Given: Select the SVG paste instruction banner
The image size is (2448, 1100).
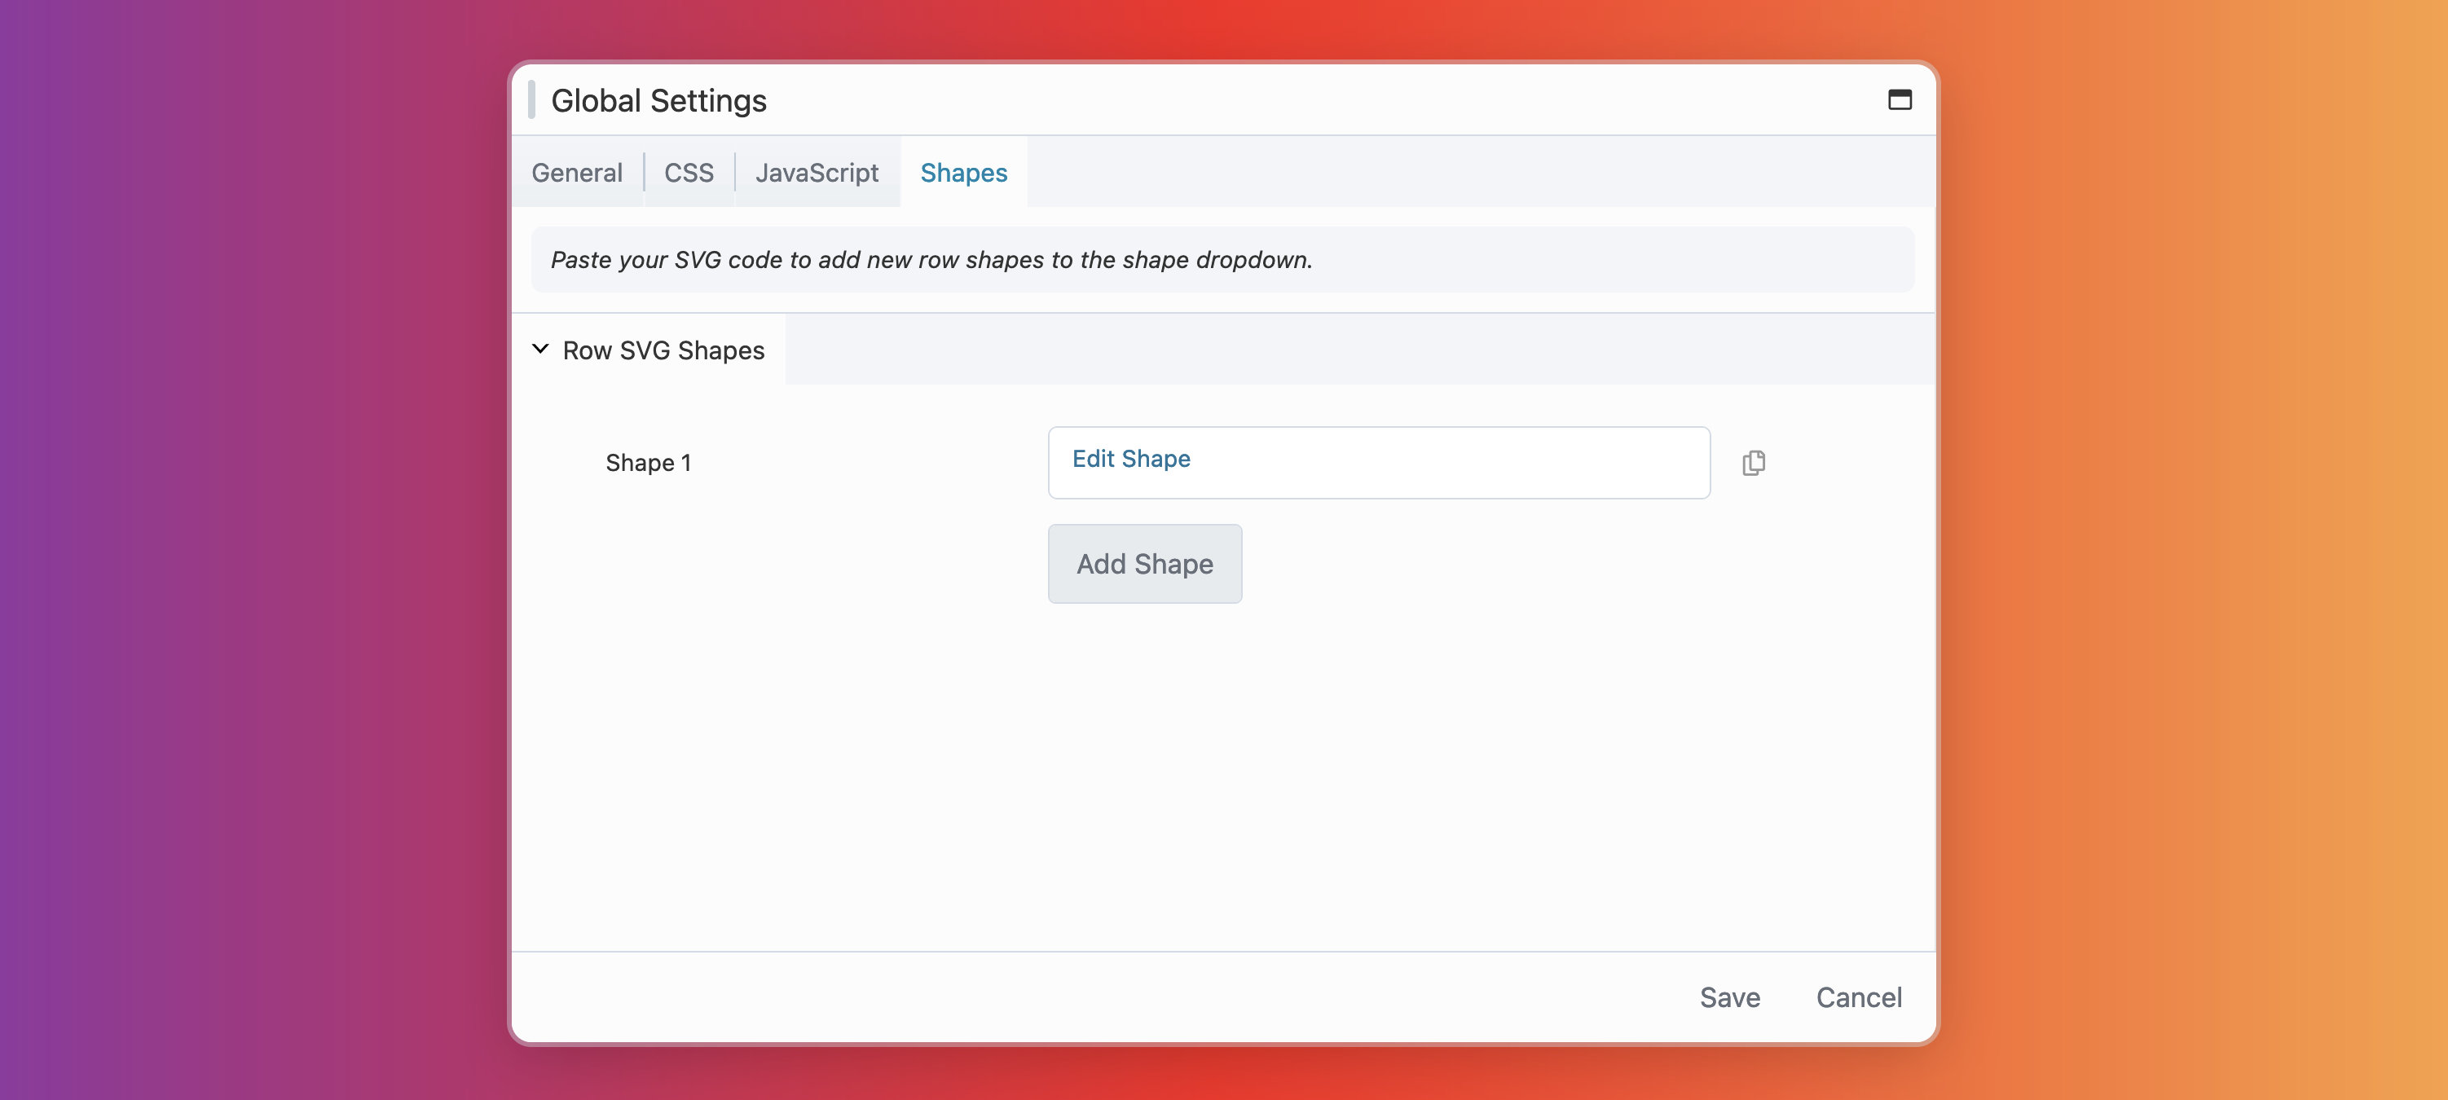Looking at the screenshot, I should click(1222, 258).
